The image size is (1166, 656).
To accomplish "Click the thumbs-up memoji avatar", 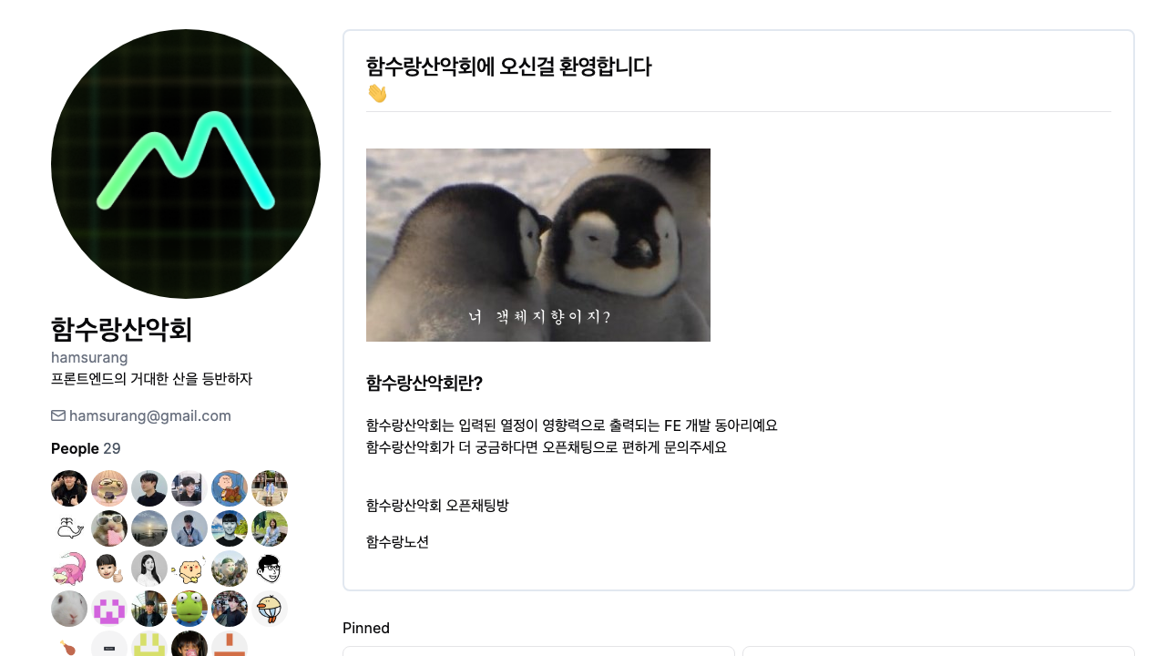I will [x=109, y=569].
